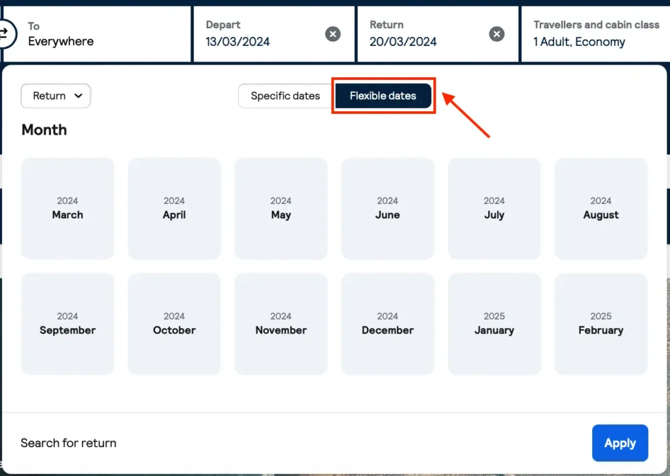Screen dimensions: 670x476
Task: Switch to the Specific dates tab
Action: pyautogui.click(x=285, y=95)
